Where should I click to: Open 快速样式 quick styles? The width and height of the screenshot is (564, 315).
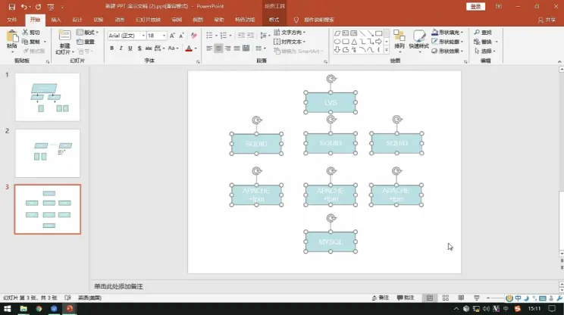(418, 40)
